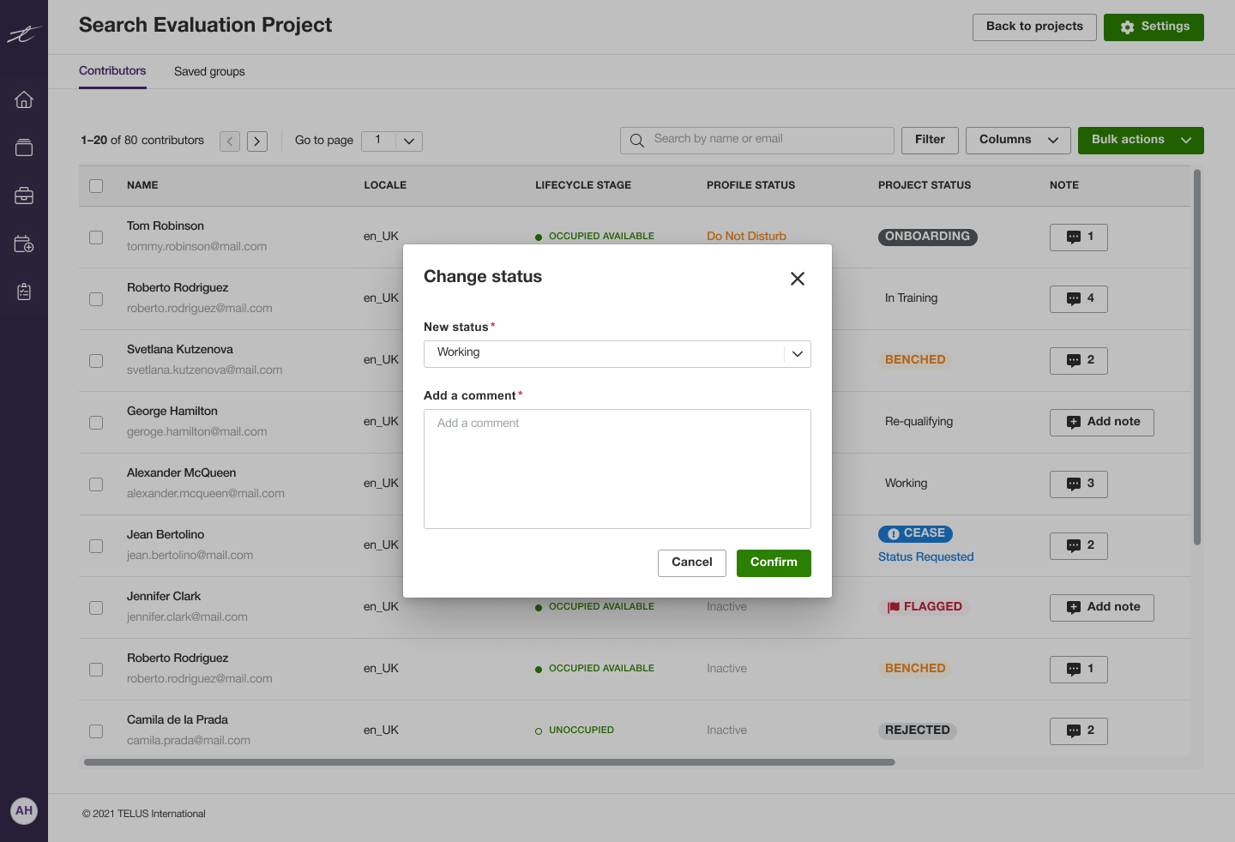Toggle the select-all checkbox in table header
This screenshot has width=1235, height=842.
(95, 185)
